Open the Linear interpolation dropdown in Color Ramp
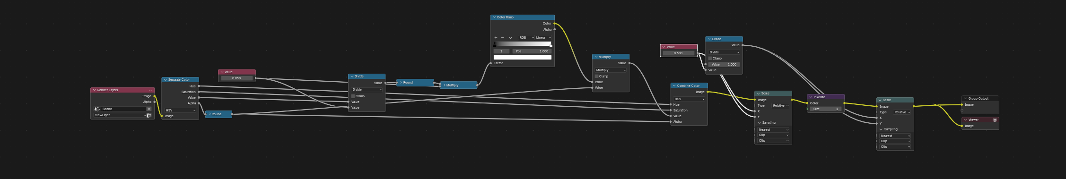 coord(543,38)
